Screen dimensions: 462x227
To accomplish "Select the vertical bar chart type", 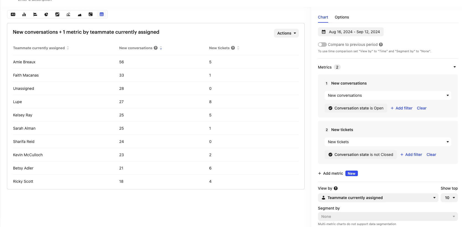I will tap(24, 14).
